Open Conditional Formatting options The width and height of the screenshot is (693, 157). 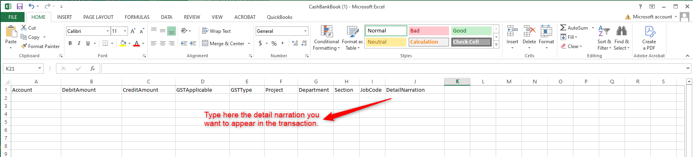[x=327, y=38]
